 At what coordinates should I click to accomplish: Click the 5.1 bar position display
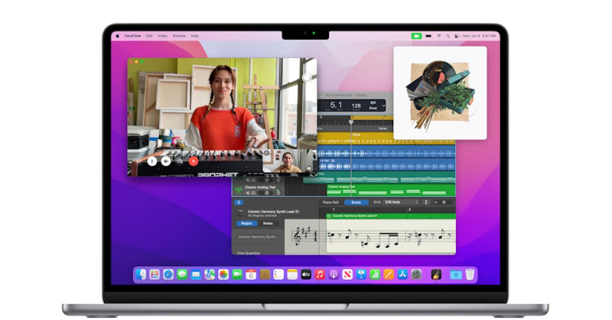click(336, 105)
